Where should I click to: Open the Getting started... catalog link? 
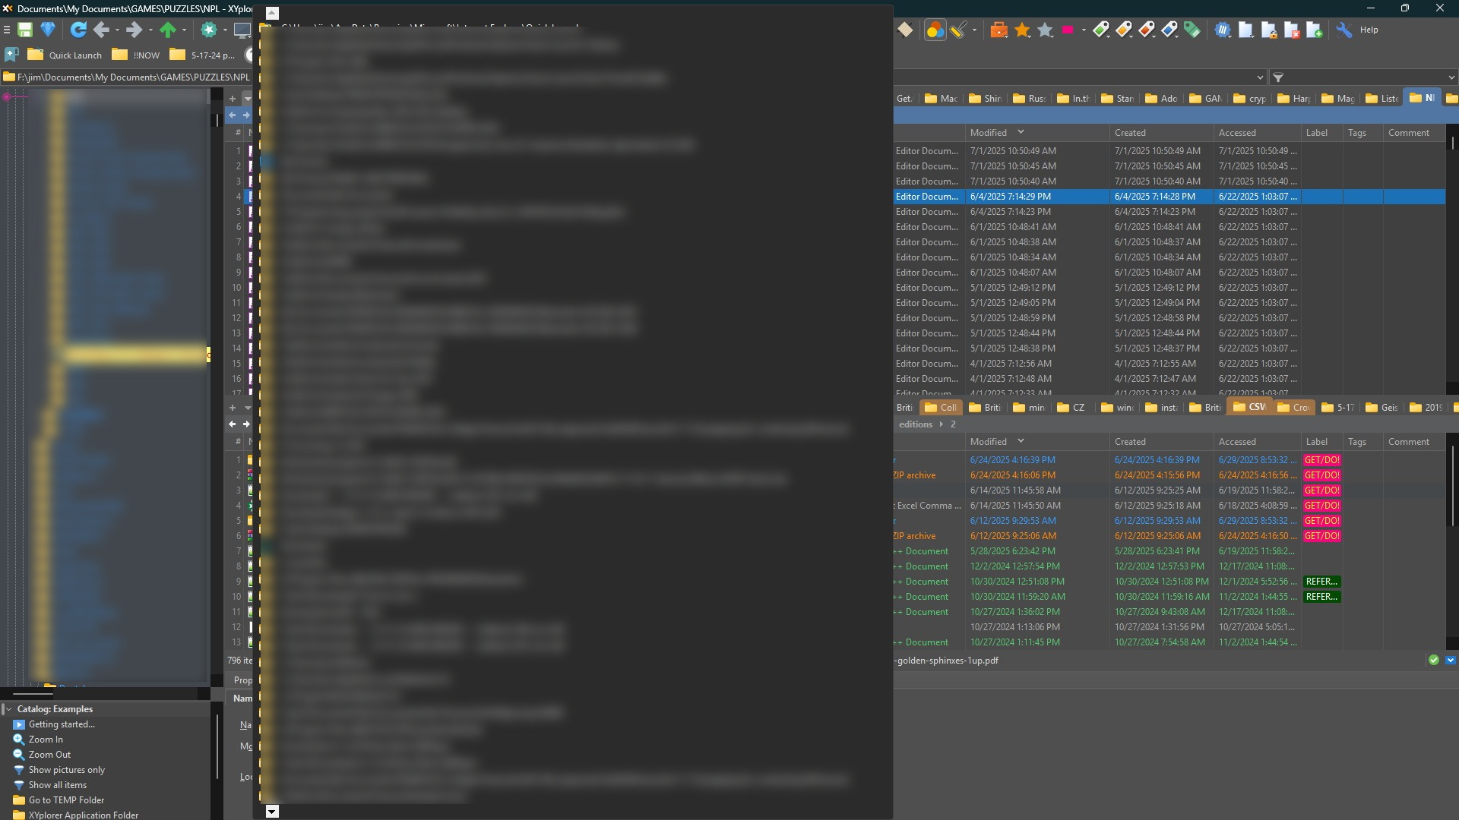pos(61,724)
